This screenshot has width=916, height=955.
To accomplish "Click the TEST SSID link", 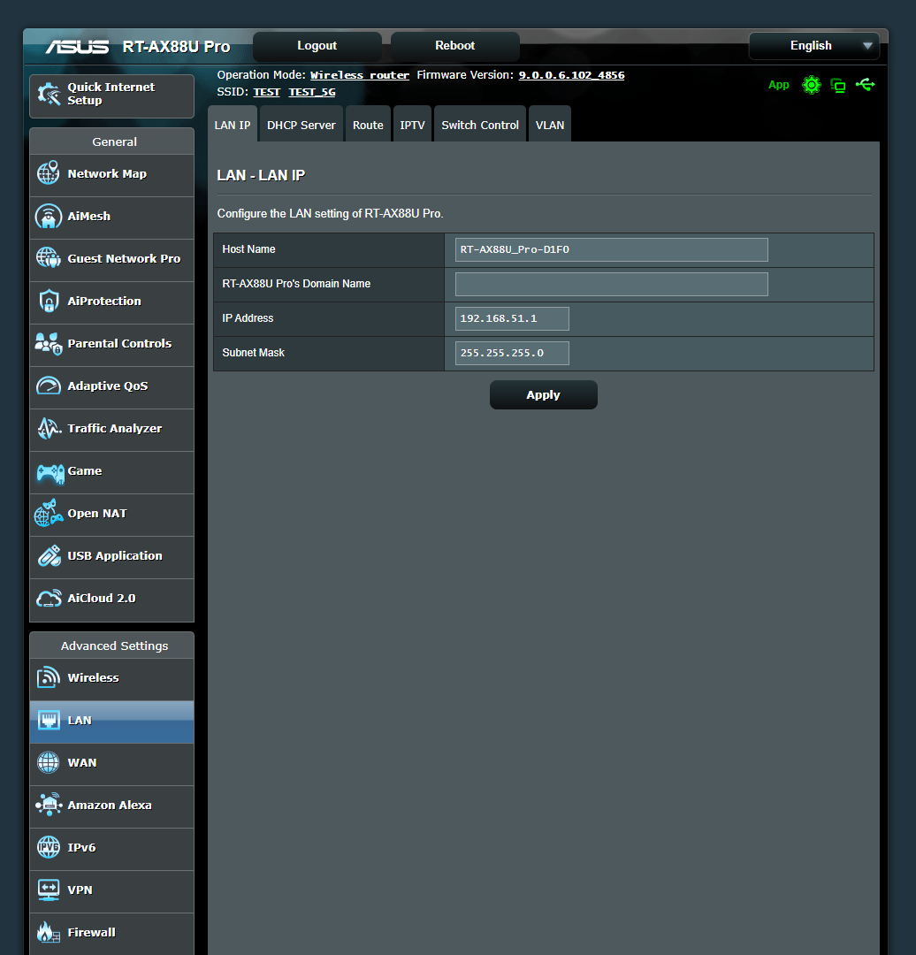I will click(267, 92).
